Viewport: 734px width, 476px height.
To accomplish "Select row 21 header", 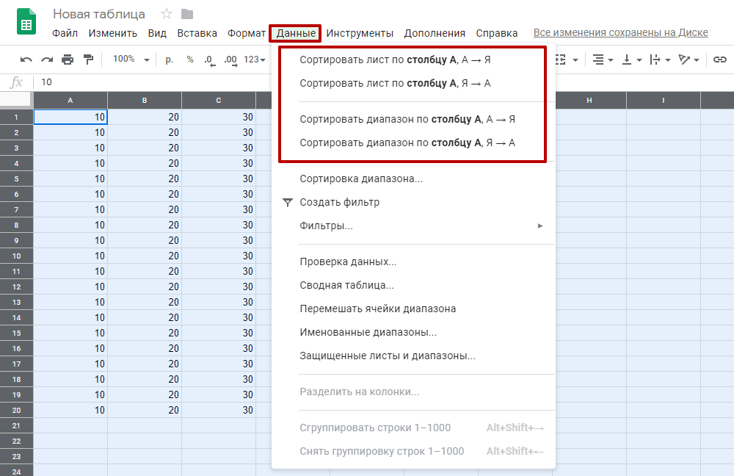I will pos(16,426).
